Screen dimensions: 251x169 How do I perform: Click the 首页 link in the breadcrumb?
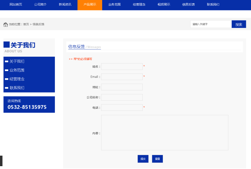26,24
